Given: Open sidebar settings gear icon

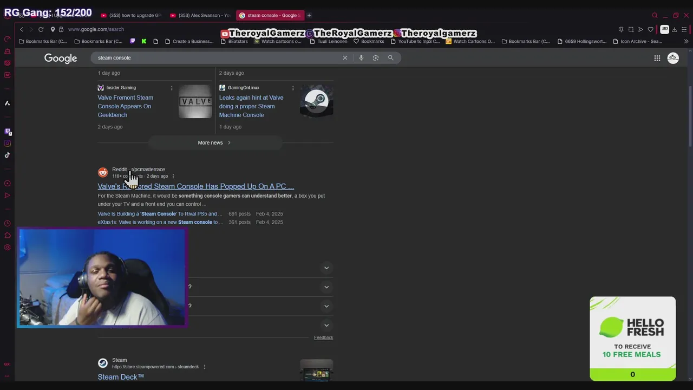Looking at the screenshot, I should tap(7, 248).
